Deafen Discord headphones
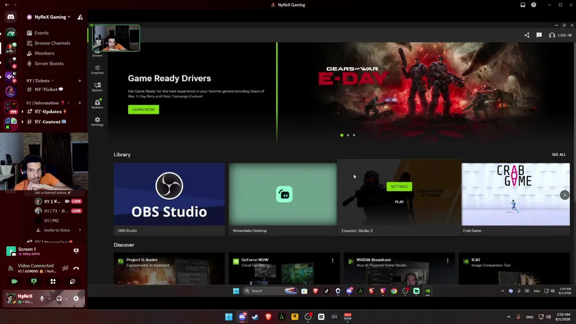This screenshot has width=576, height=324. [x=59, y=298]
